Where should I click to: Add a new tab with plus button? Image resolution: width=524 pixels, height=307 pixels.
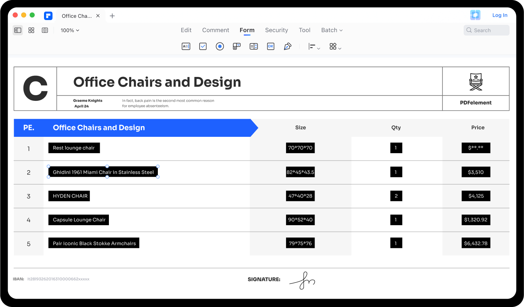coord(112,16)
